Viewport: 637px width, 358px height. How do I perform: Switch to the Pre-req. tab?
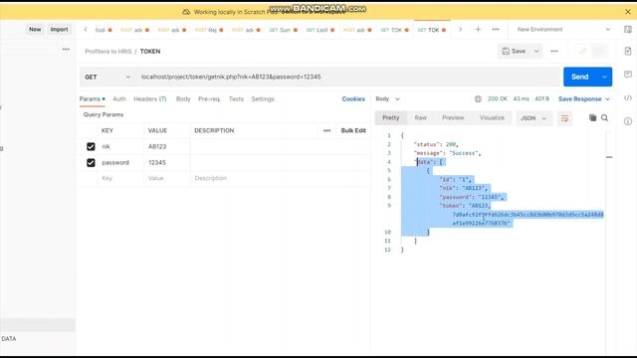click(209, 99)
